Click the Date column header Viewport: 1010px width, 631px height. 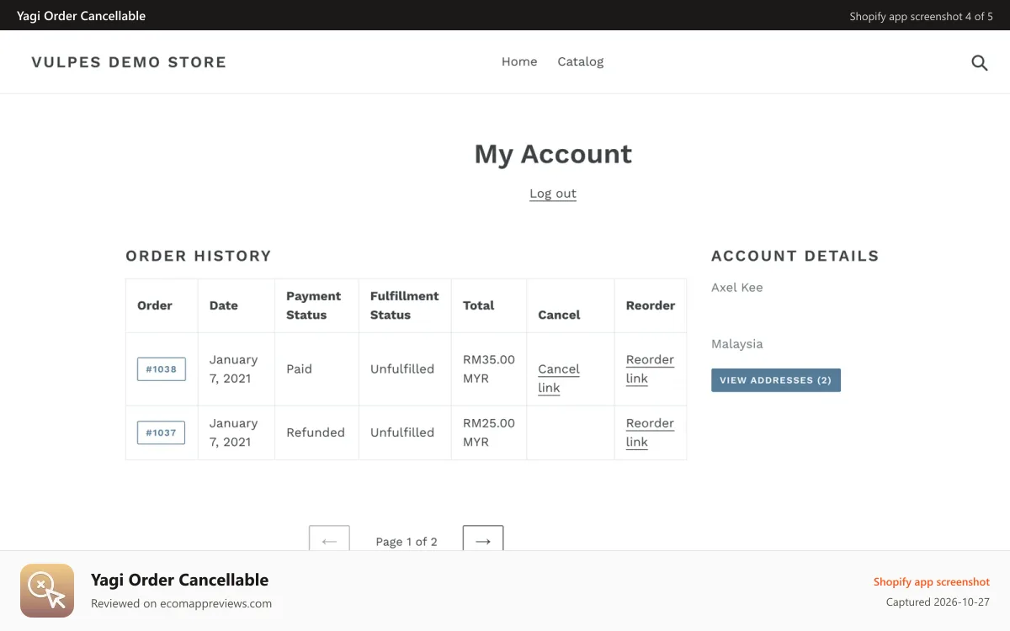pyautogui.click(x=224, y=305)
